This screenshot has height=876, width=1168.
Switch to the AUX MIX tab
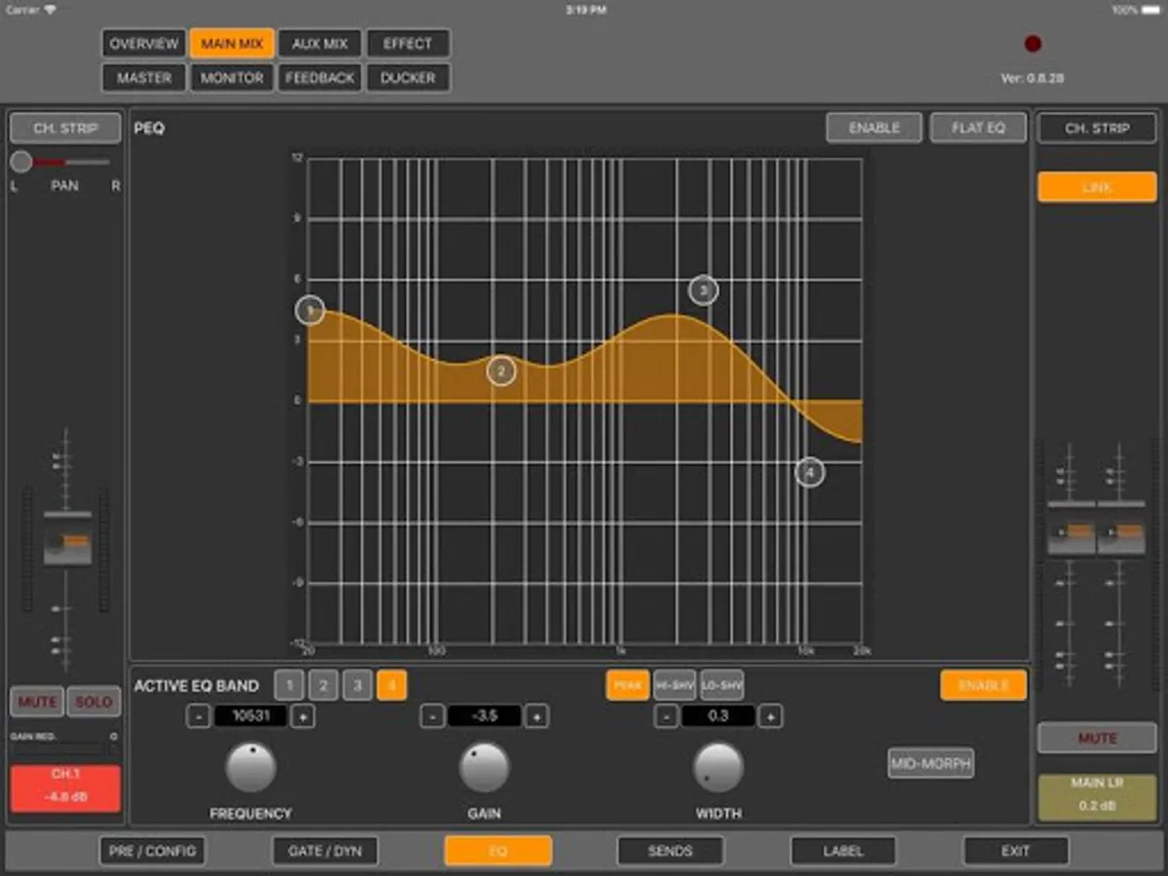(x=320, y=44)
